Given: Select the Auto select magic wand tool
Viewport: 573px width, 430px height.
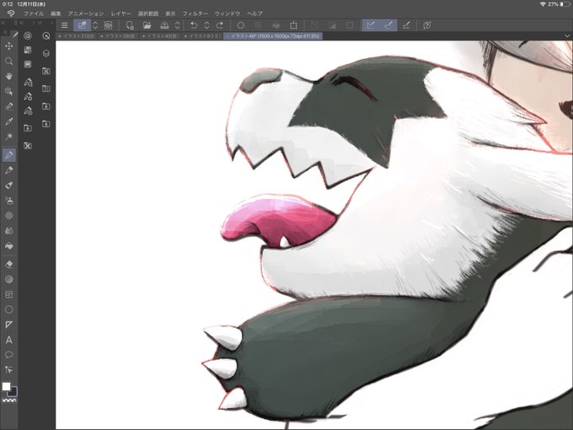Looking at the screenshot, I should (9, 137).
